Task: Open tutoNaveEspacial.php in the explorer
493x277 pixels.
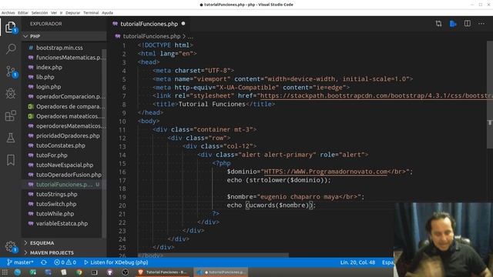Action: [65, 165]
